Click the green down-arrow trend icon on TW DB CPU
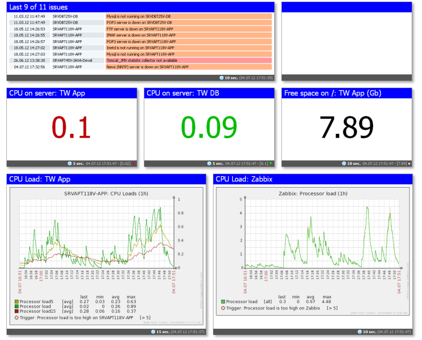This screenshot has height=340, width=422. [x=270, y=164]
